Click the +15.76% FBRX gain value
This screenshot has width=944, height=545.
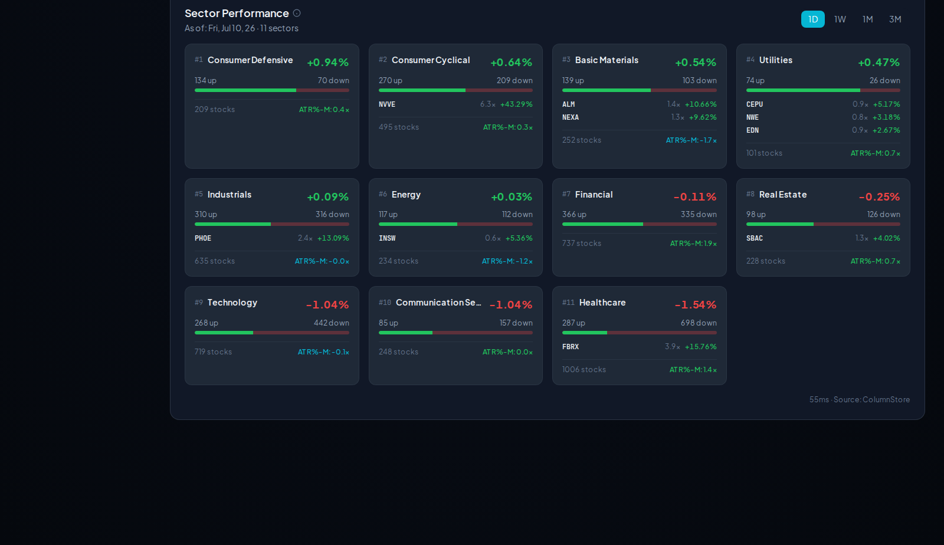[x=701, y=347]
